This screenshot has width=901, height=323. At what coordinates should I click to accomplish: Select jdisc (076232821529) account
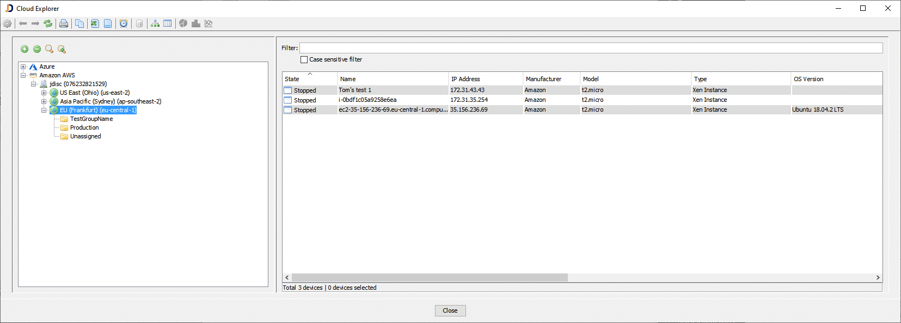coord(78,84)
